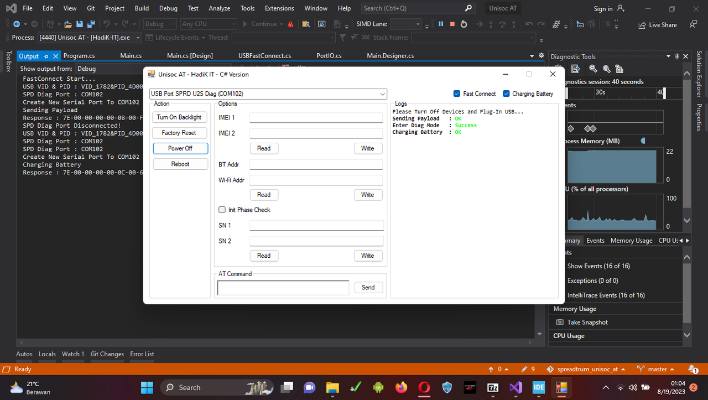This screenshot has height=400, width=708.
Task: Click Zoom Out icon in Diagnostic Tools
Action: pos(606,69)
